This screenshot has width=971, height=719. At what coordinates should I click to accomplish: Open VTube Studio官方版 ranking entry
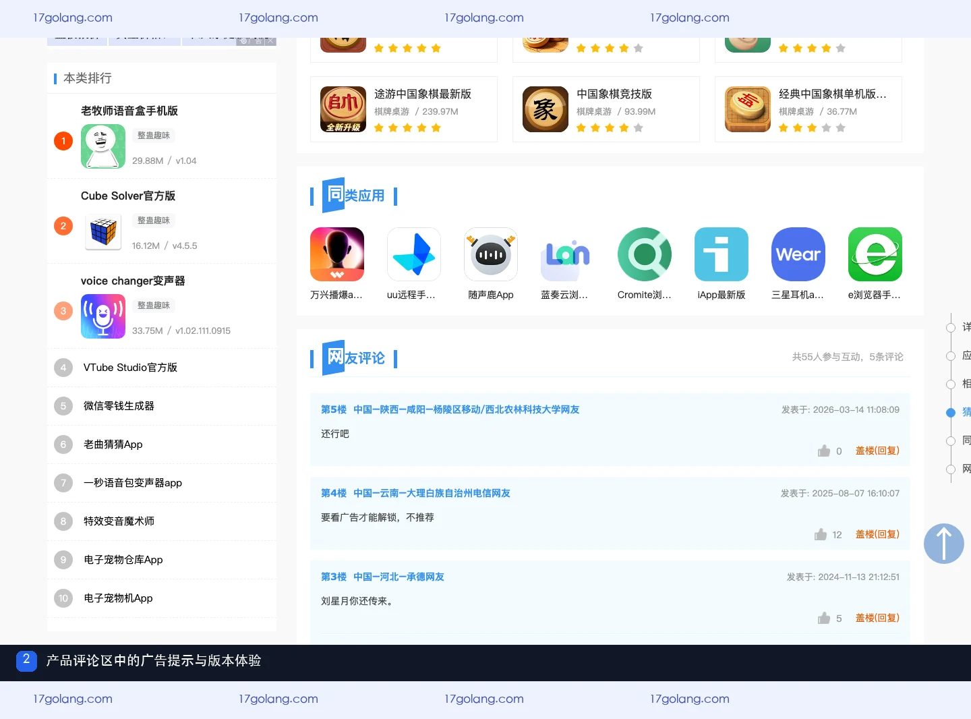130,368
